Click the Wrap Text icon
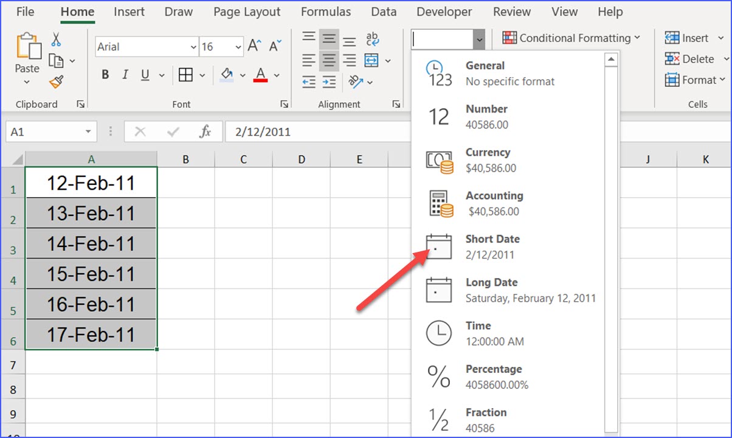The image size is (732, 438). (x=372, y=40)
